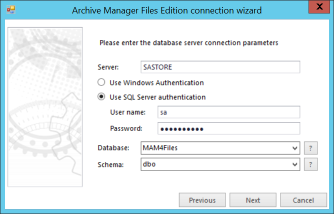Click the wizard app icon in title bar
This screenshot has width=334, height=214.
click(10, 10)
